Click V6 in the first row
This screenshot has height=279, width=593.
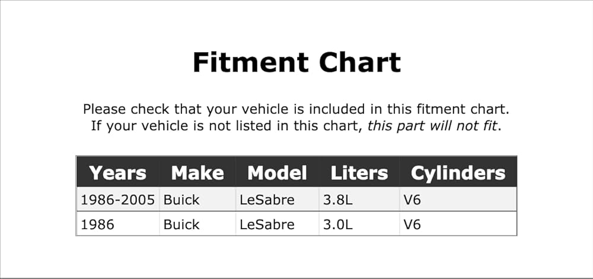click(412, 200)
